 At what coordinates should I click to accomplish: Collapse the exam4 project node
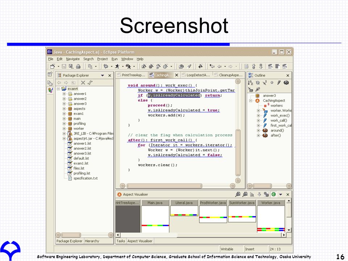[58, 89]
